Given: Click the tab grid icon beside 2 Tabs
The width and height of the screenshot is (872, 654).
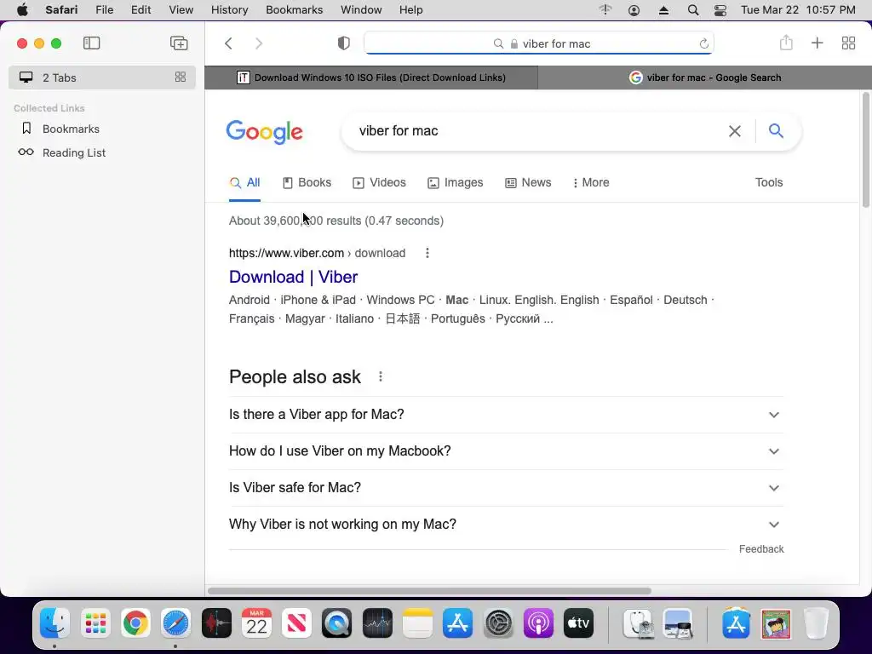Looking at the screenshot, I should pos(181,77).
